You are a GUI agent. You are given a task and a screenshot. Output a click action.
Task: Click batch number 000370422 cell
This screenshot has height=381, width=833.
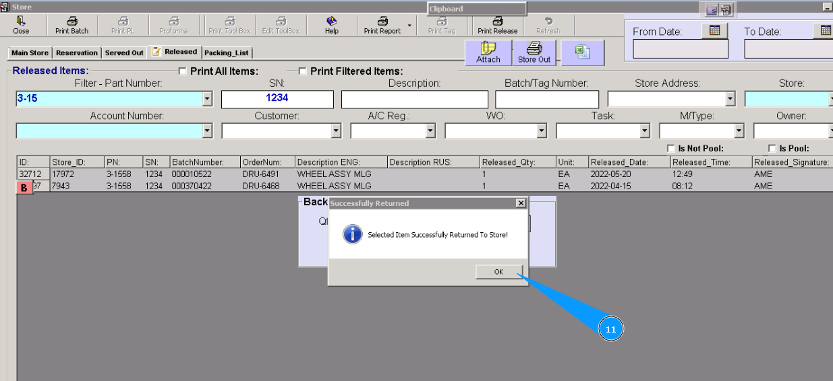click(205, 186)
